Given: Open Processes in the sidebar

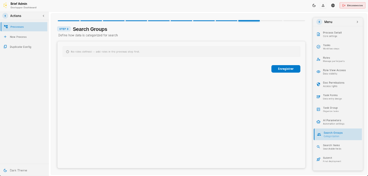Looking at the screenshot, I should (x=24, y=27).
